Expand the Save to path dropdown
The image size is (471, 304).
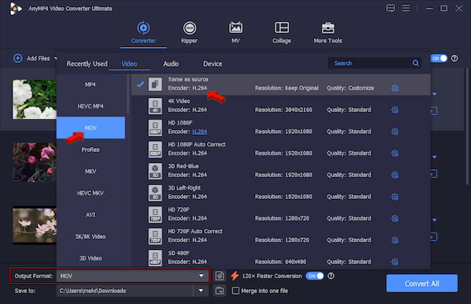coord(201,291)
